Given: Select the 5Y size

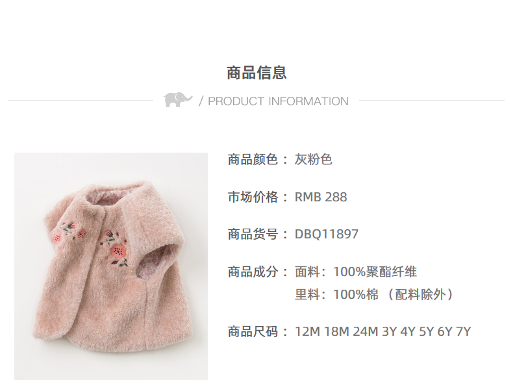Looking at the screenshot, I should pyautogui.click(x=426, y=331).
